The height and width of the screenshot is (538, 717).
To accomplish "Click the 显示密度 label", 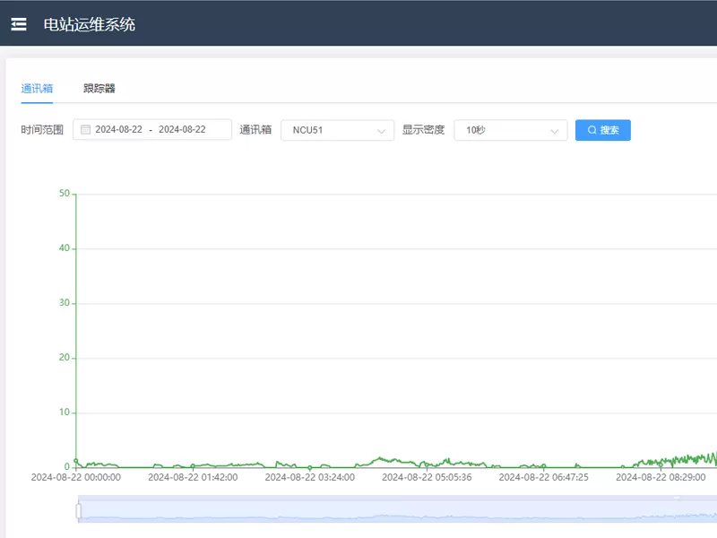I will [423, 130].
